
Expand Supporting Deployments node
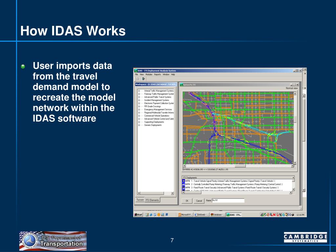[139, 122]
